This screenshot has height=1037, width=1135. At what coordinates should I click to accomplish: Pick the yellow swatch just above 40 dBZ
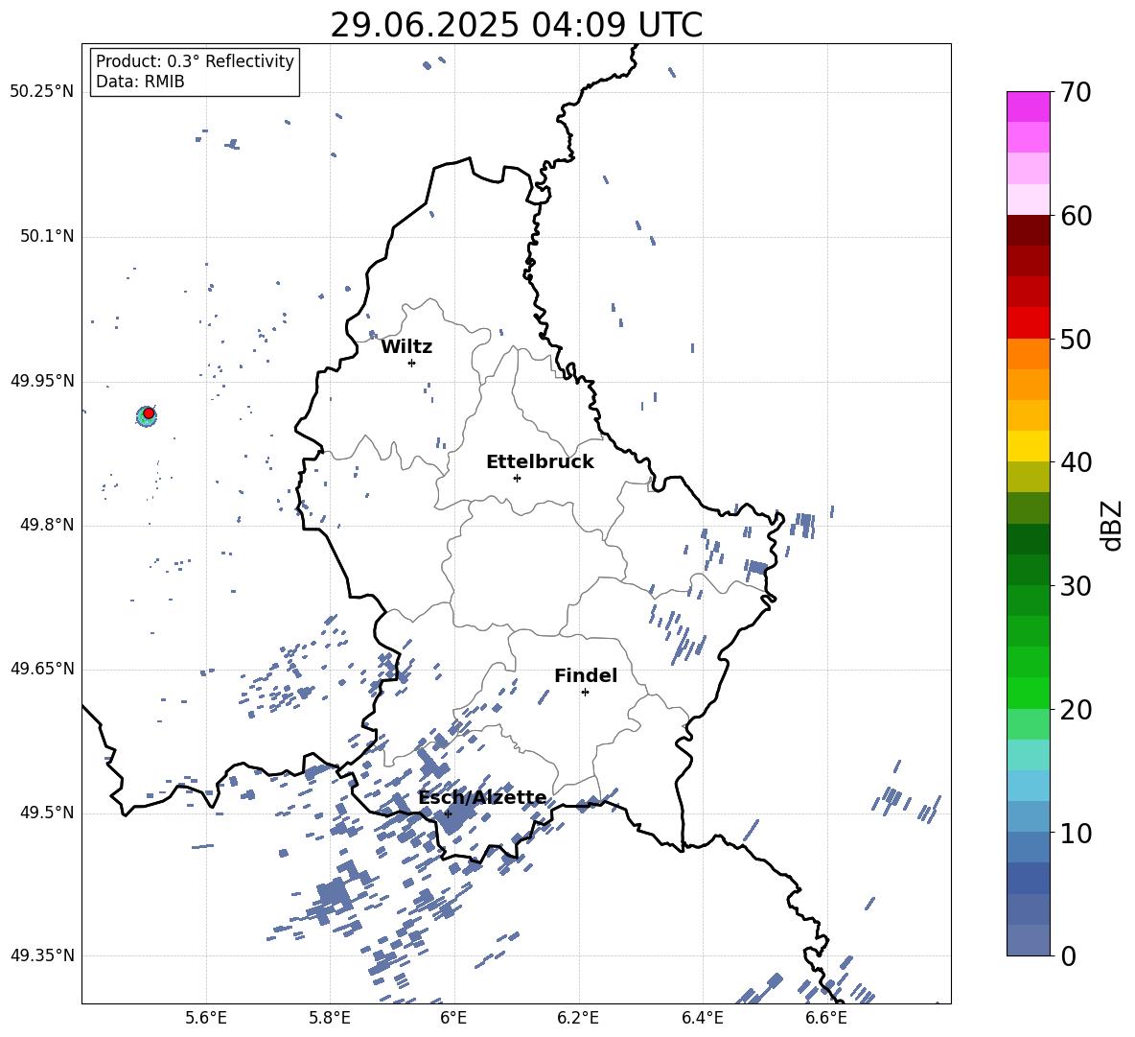(1029, 446)
